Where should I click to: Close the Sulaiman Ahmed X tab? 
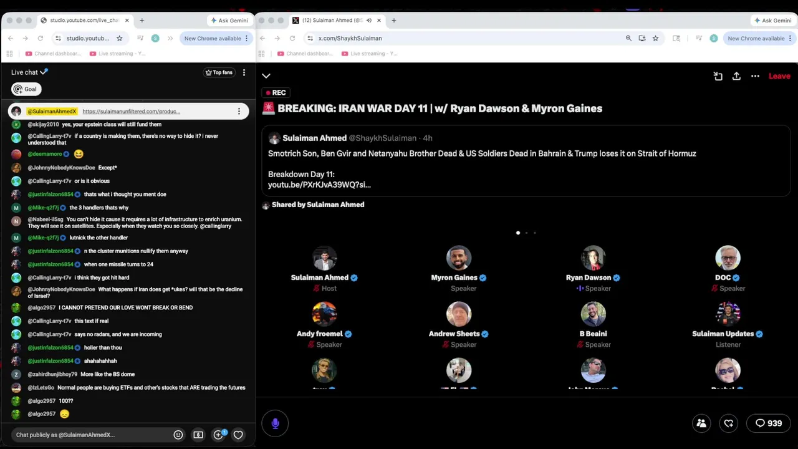coord(379,21)
